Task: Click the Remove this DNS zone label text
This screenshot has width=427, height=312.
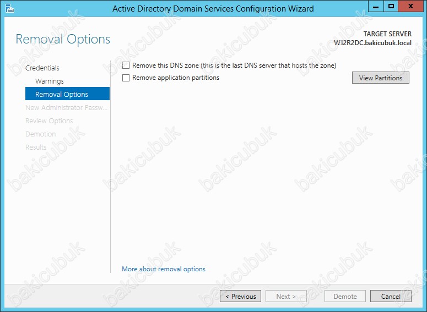Action: click(x=234, y=65)
